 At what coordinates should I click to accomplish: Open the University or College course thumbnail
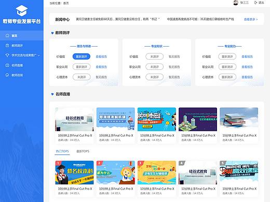tap(198, 119)
